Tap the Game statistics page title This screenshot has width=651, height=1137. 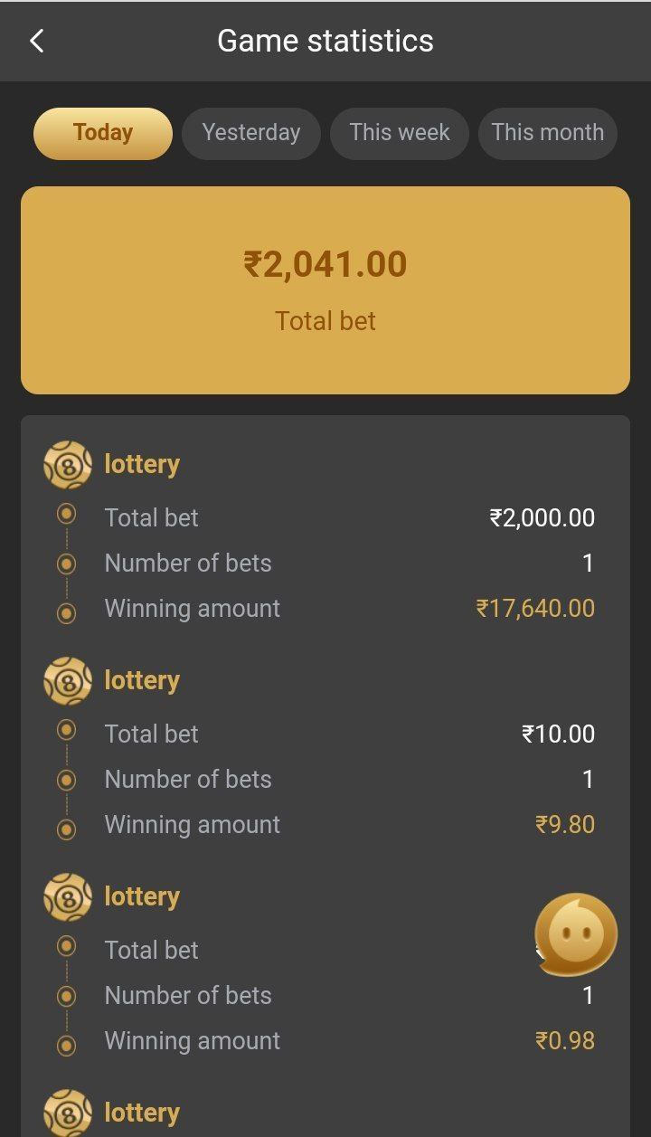pos(325,41)
